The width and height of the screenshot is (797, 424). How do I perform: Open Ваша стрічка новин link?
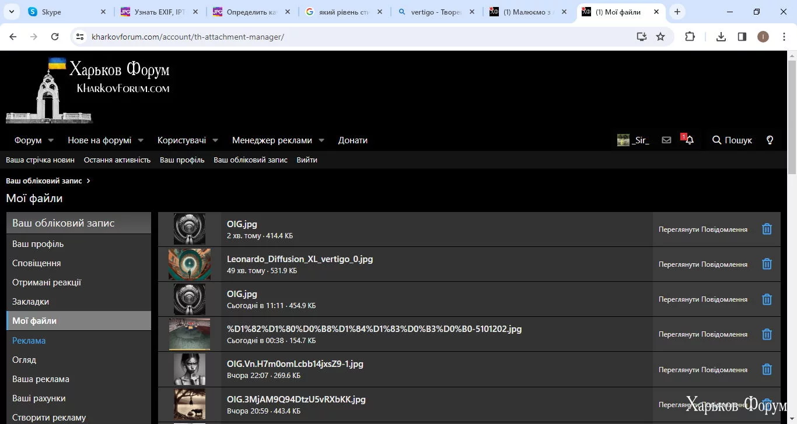tap(40, 160)
